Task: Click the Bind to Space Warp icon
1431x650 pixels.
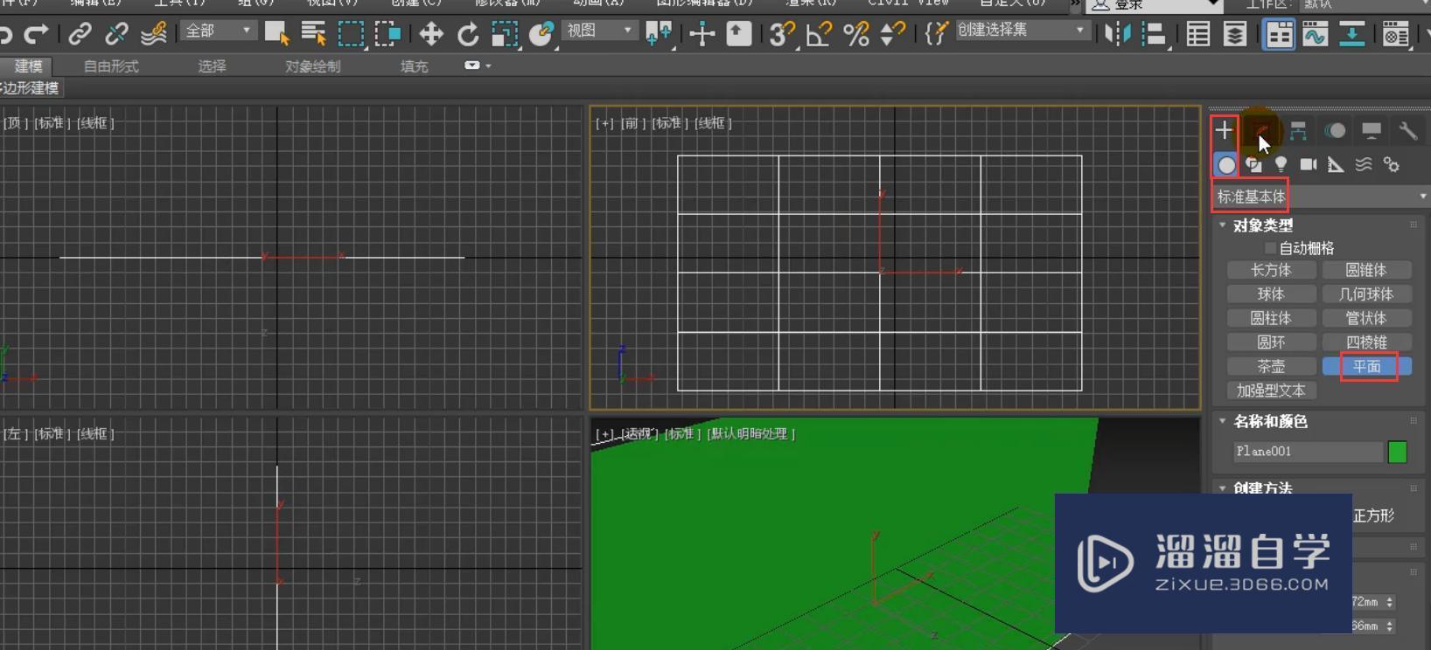Action: coord(154,34)
